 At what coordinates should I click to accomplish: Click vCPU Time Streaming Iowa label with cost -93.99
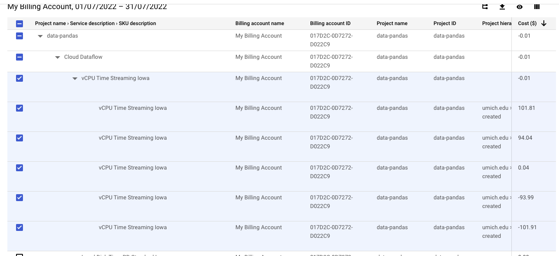(x=132, y=198)
